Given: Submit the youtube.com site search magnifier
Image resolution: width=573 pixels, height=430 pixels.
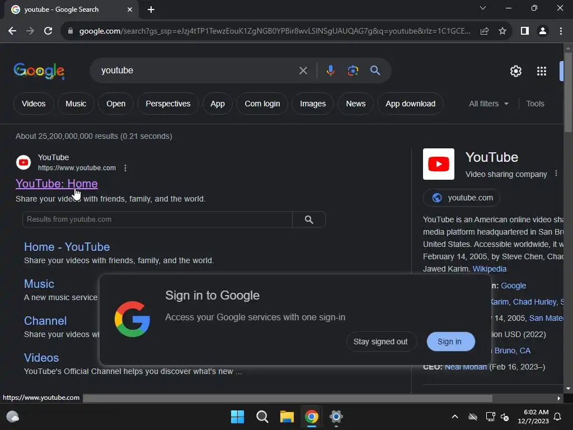Looking at the screenshot, I should pos(309,219).
